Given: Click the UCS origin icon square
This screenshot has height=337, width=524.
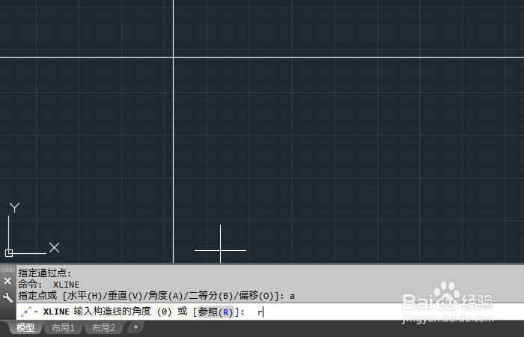Looking at the screenshot, I should 9,253.
